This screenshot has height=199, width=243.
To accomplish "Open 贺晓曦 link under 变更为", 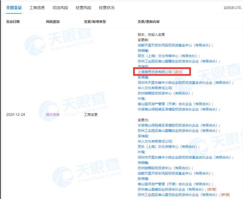I will pos(143,163).
